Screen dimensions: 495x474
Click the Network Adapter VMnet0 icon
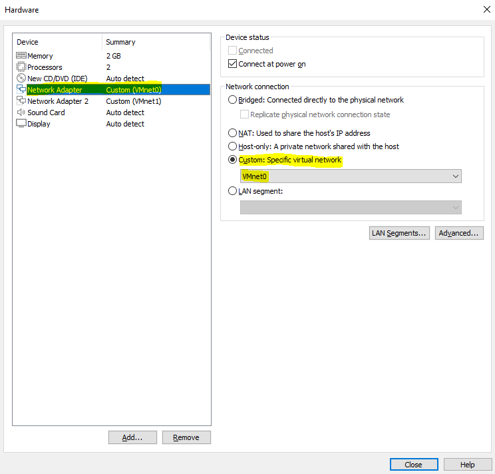tap(21, 90)
